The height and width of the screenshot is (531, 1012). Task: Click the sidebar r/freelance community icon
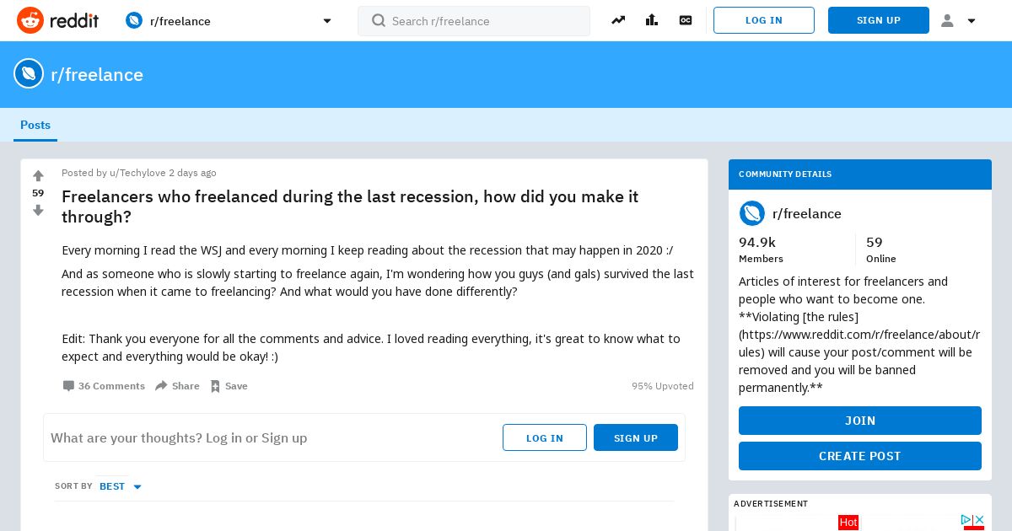click(752, 213)
